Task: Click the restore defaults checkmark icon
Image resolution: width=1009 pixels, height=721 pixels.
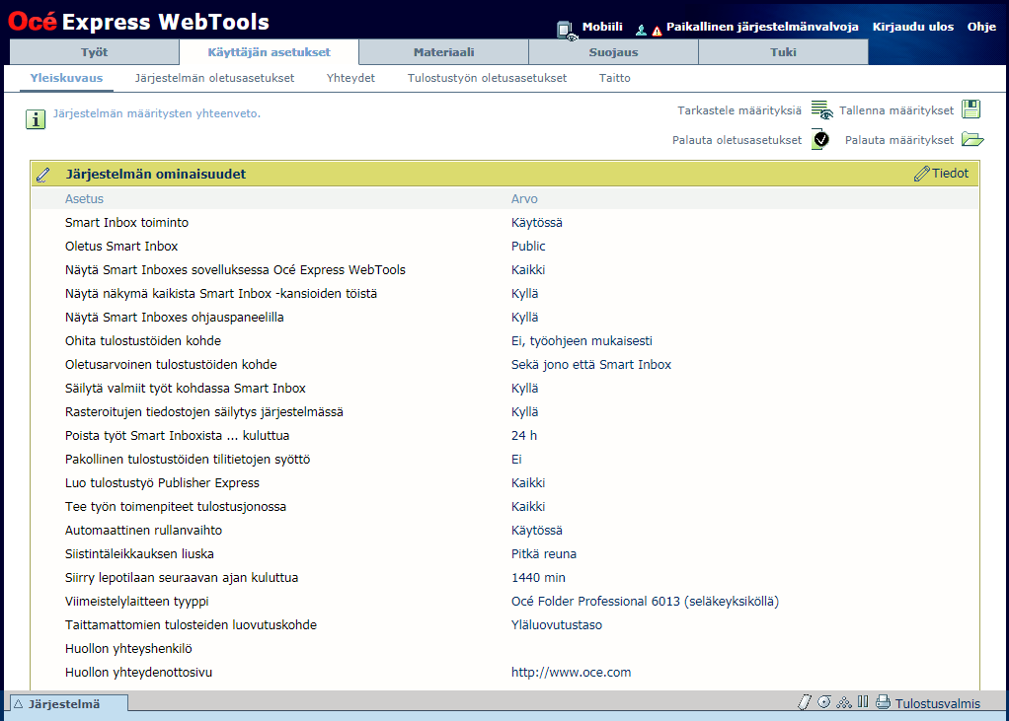Action: point(820,139)
